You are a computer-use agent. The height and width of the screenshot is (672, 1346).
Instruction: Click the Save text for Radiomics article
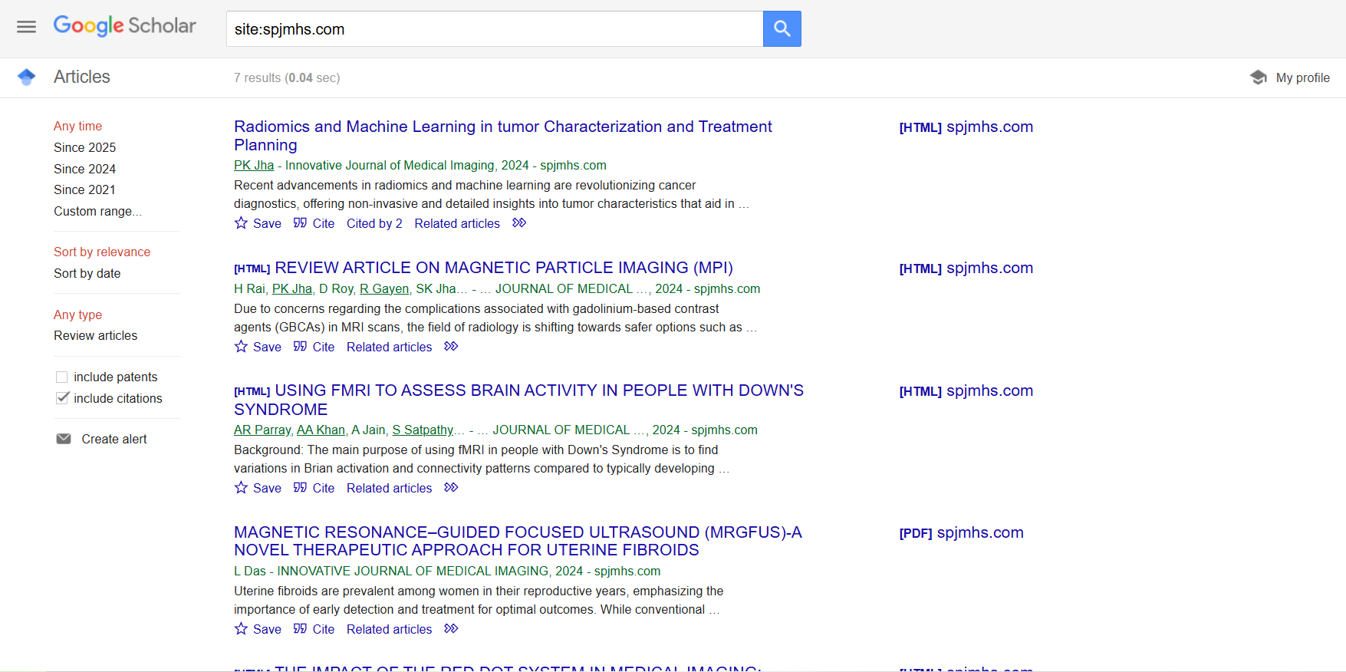point(267,223)
